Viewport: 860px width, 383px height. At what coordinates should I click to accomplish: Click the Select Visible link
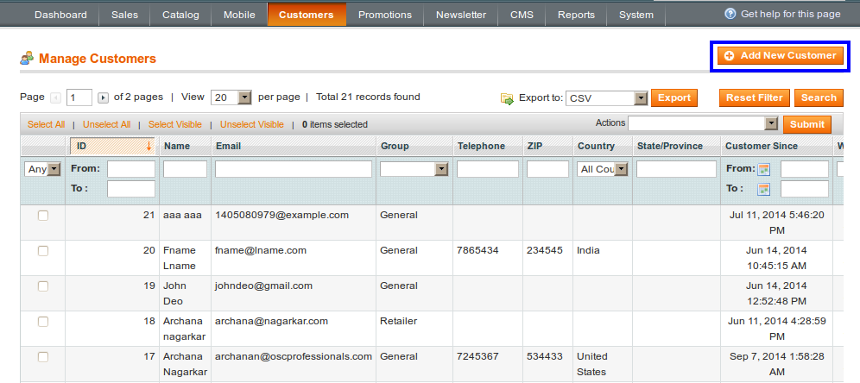[x=175, y=124]
